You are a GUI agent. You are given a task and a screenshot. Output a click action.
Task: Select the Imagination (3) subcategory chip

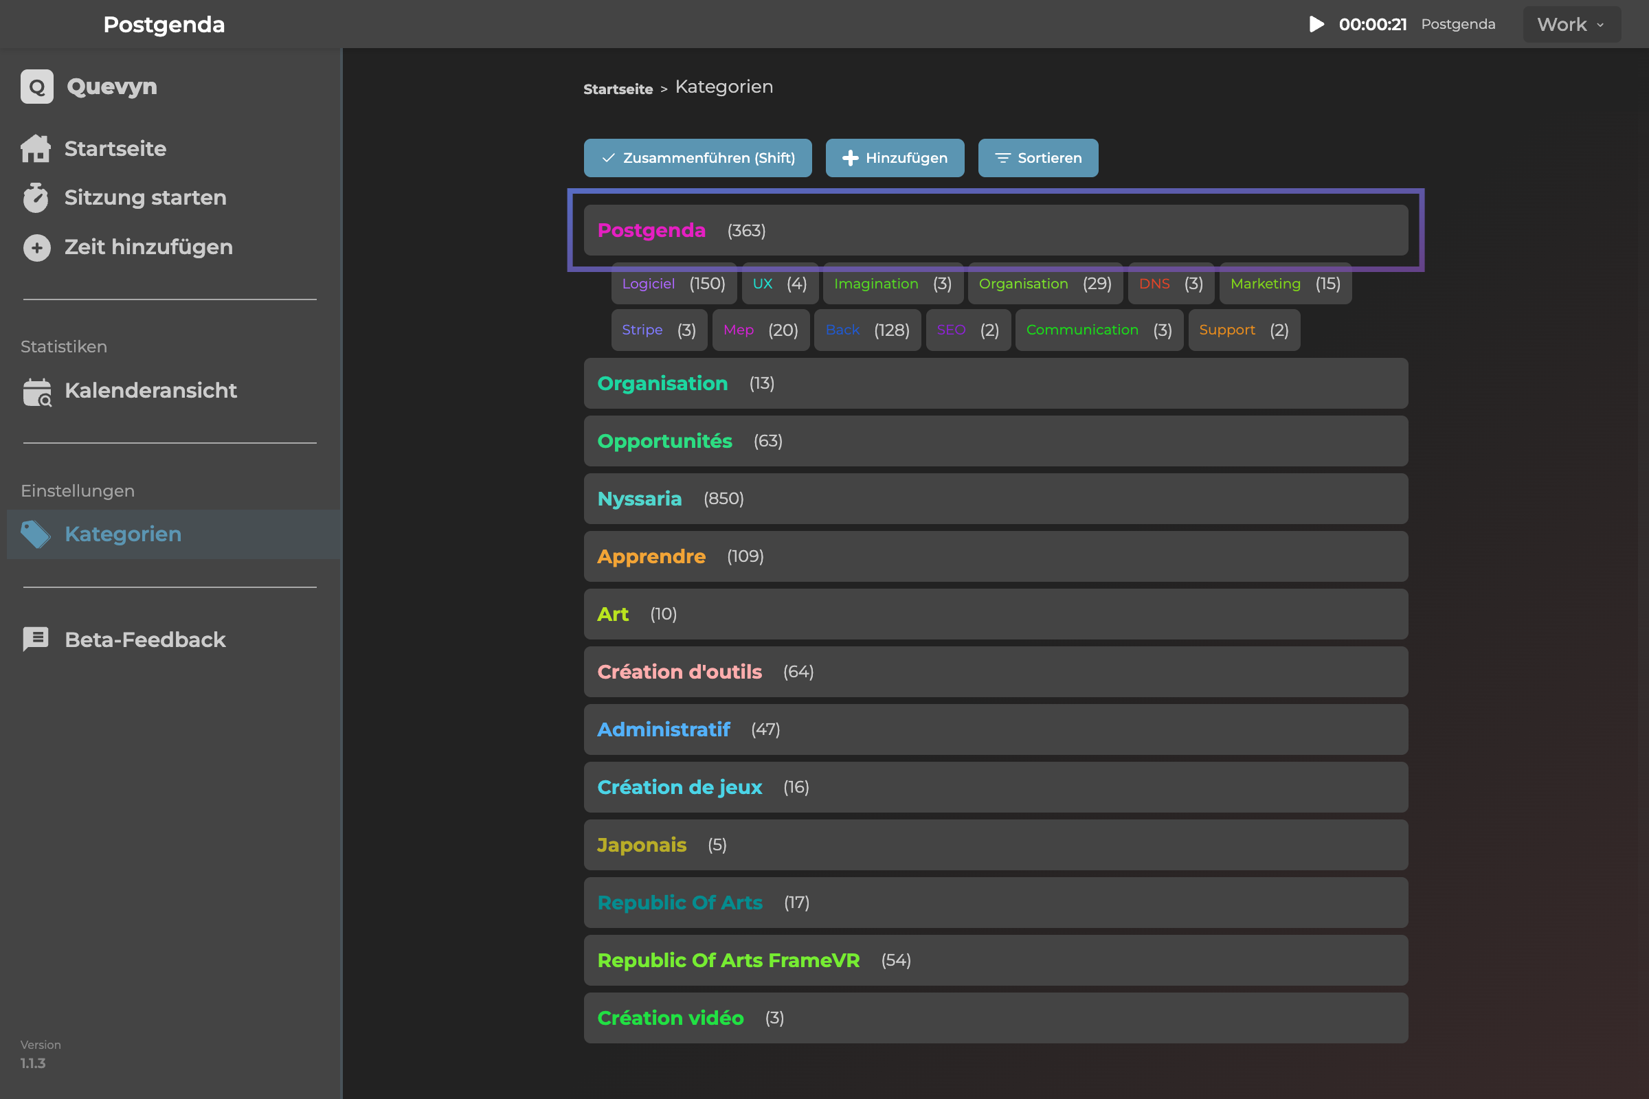pos(893,284)
